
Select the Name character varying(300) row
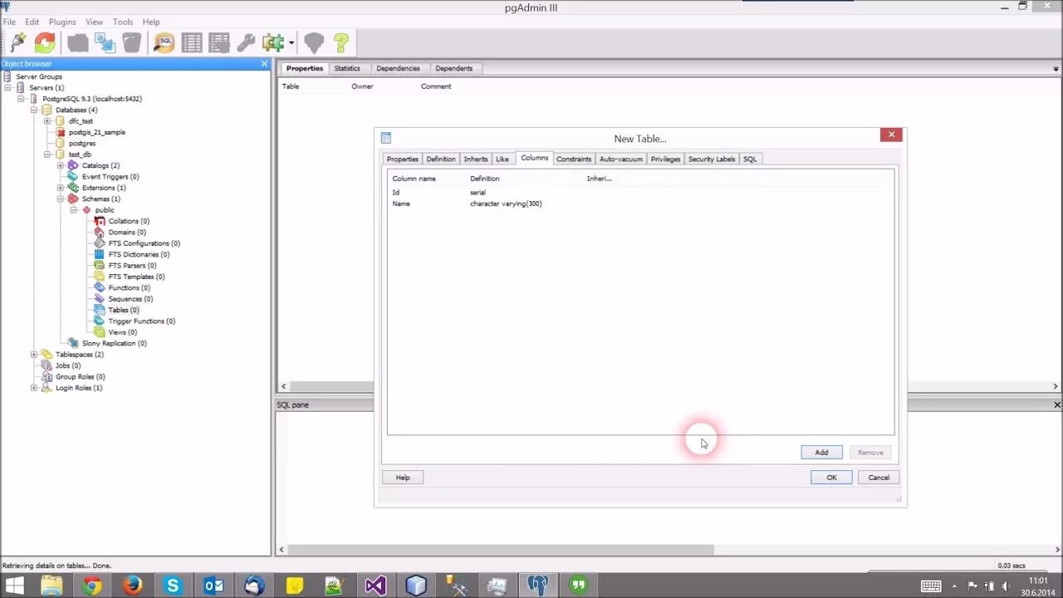[640, 203]
